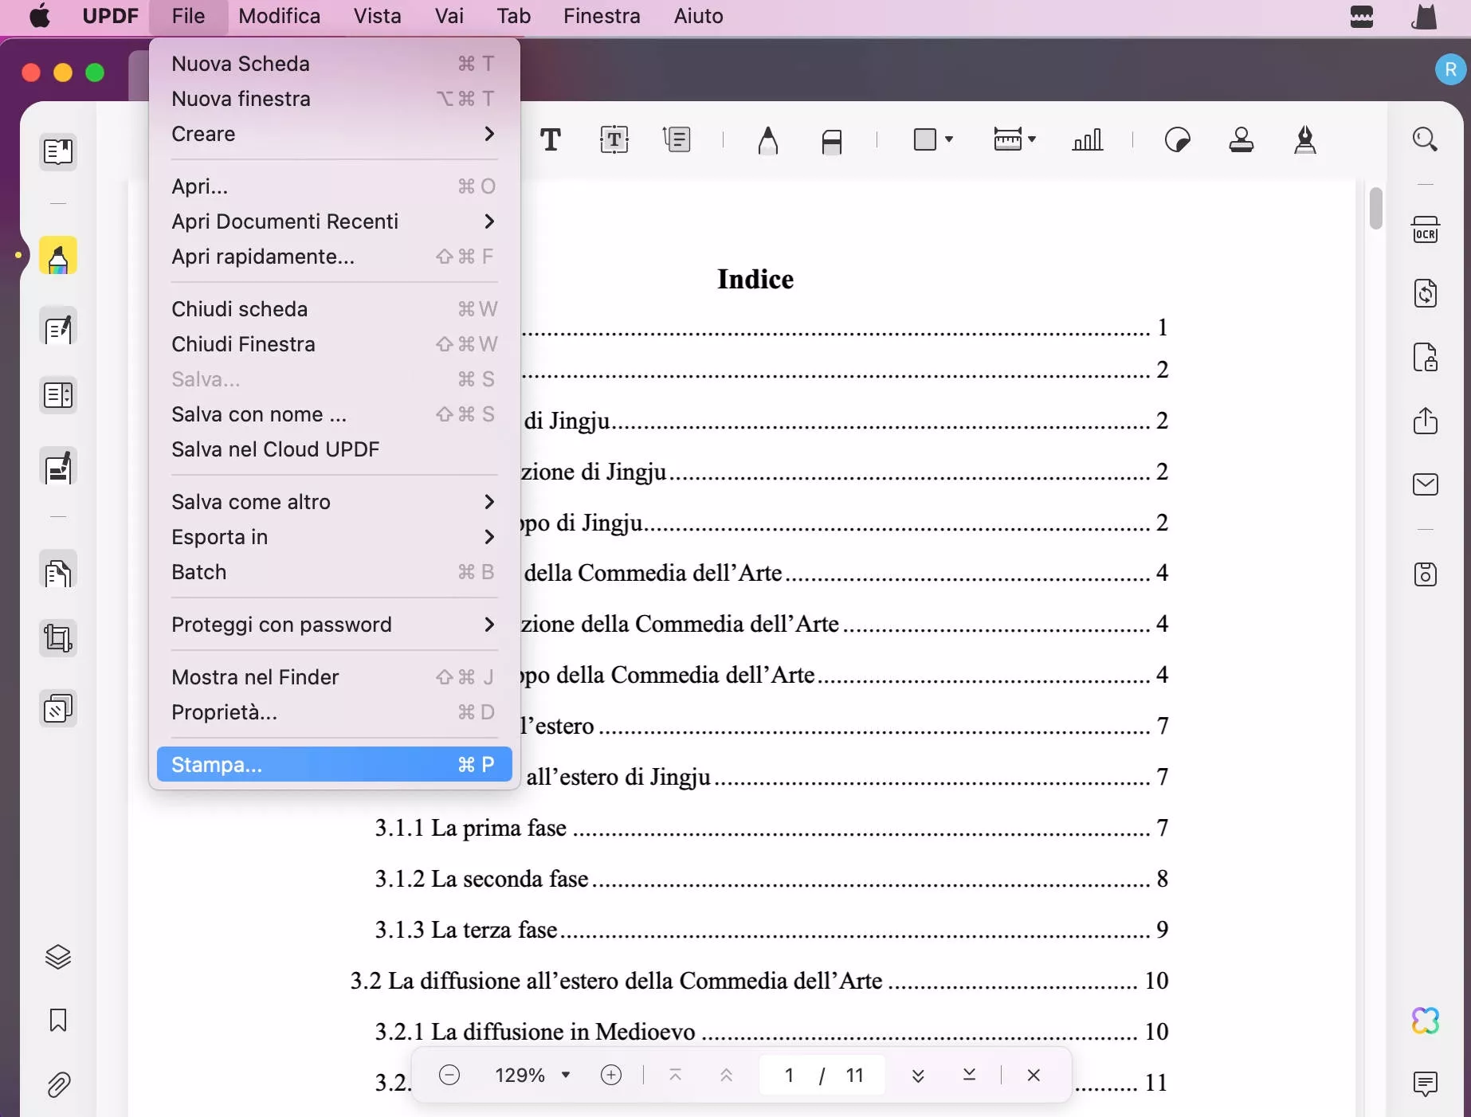Select the Text Box tool
This screenshot has width=1471, height=1117.
coord(614,140)
